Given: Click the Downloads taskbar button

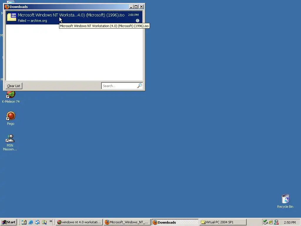Looking at the screenshot, I should click(x=175, y=222).
